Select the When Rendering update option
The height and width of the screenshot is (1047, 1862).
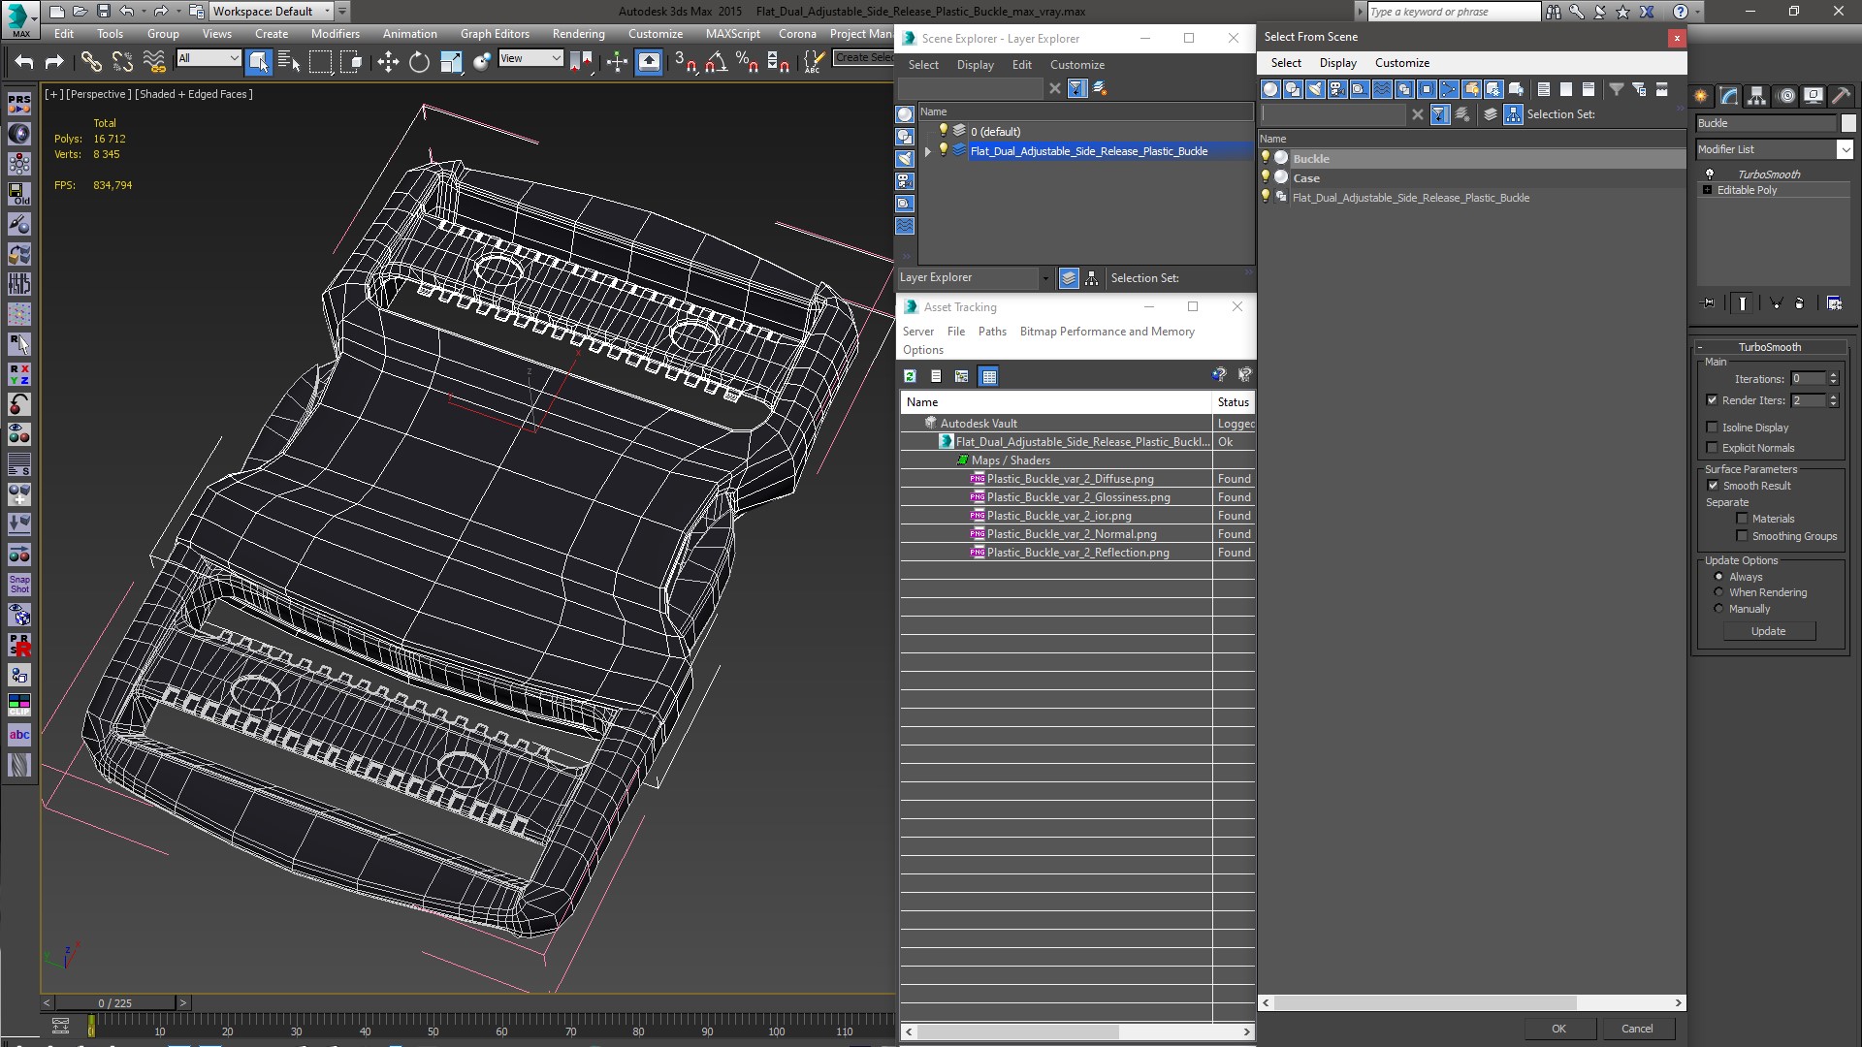coord(1718,592)
